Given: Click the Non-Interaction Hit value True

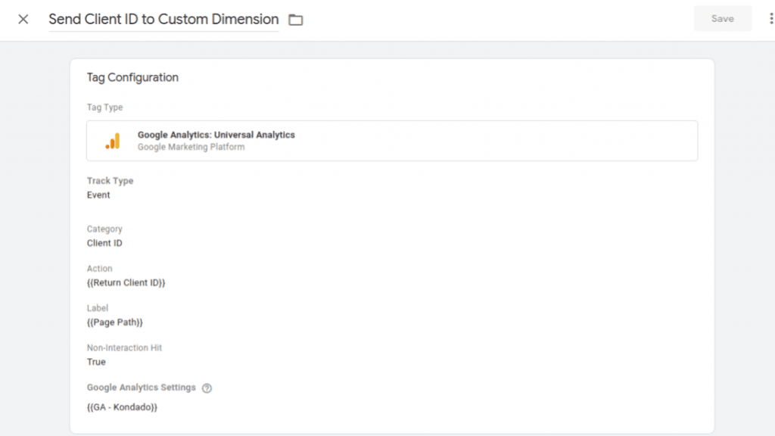Looking at the screenshot, I should (96, 362).
